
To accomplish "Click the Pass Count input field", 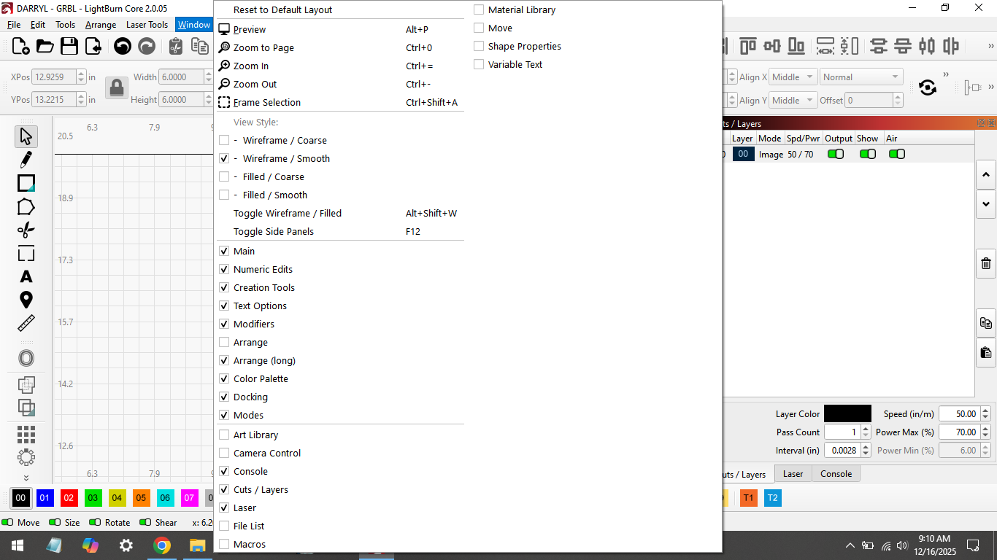I will pyautogui.click(x=842, y=432).
